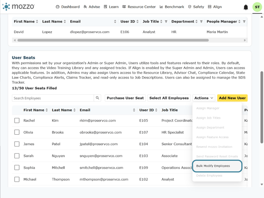Click the Job Title header in User Seats
Screen dimensions: 264x198
(x=170, y=110)
